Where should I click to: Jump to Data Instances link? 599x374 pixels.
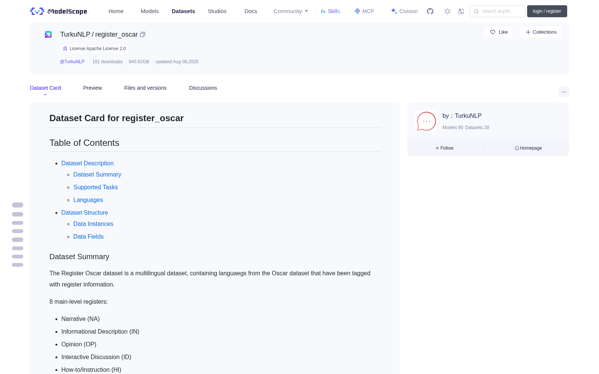click(93, 224)
